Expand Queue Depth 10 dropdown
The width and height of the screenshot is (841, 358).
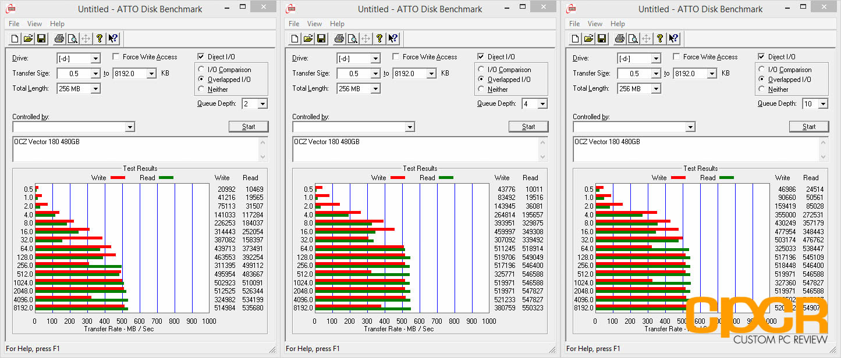pos(823,103)
